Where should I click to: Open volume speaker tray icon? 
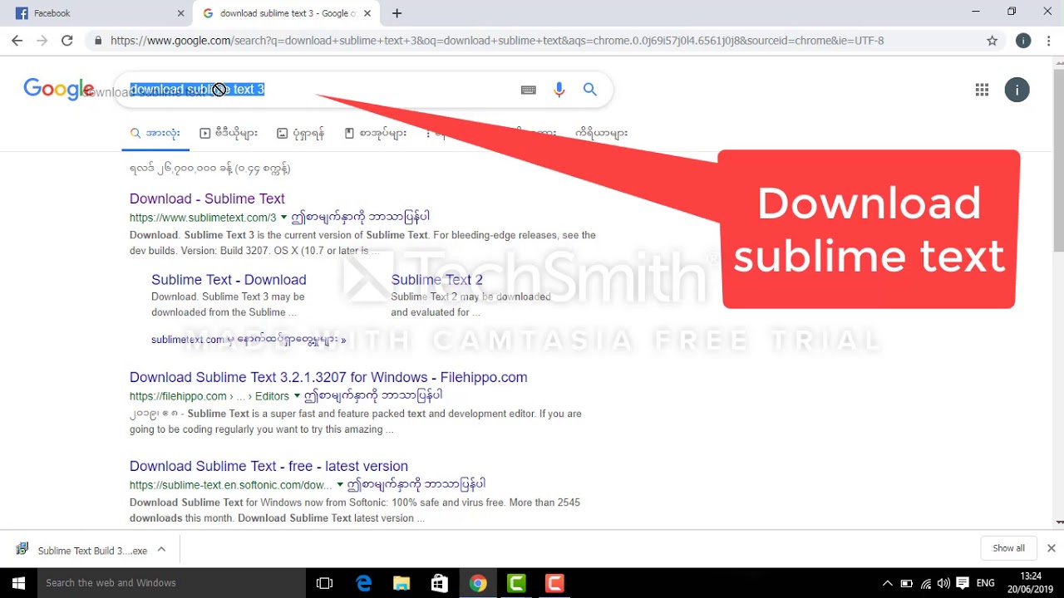pyautogui.click(x=943, y=583)
